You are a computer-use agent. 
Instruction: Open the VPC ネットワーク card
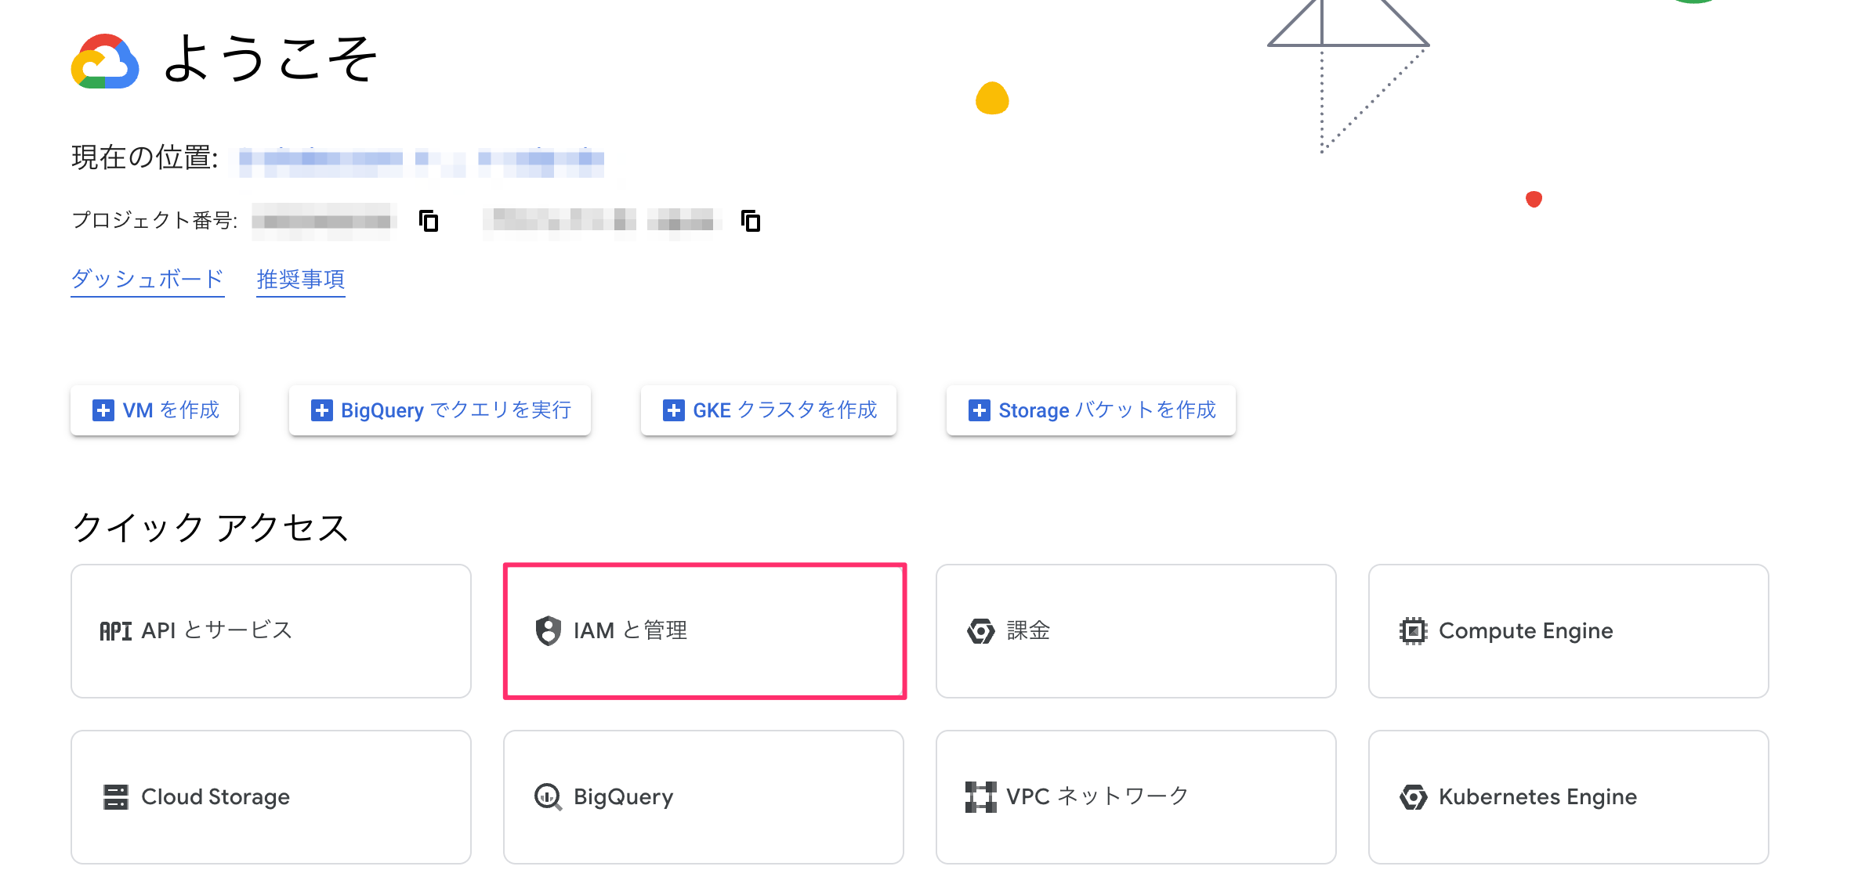pos(1136,797)
